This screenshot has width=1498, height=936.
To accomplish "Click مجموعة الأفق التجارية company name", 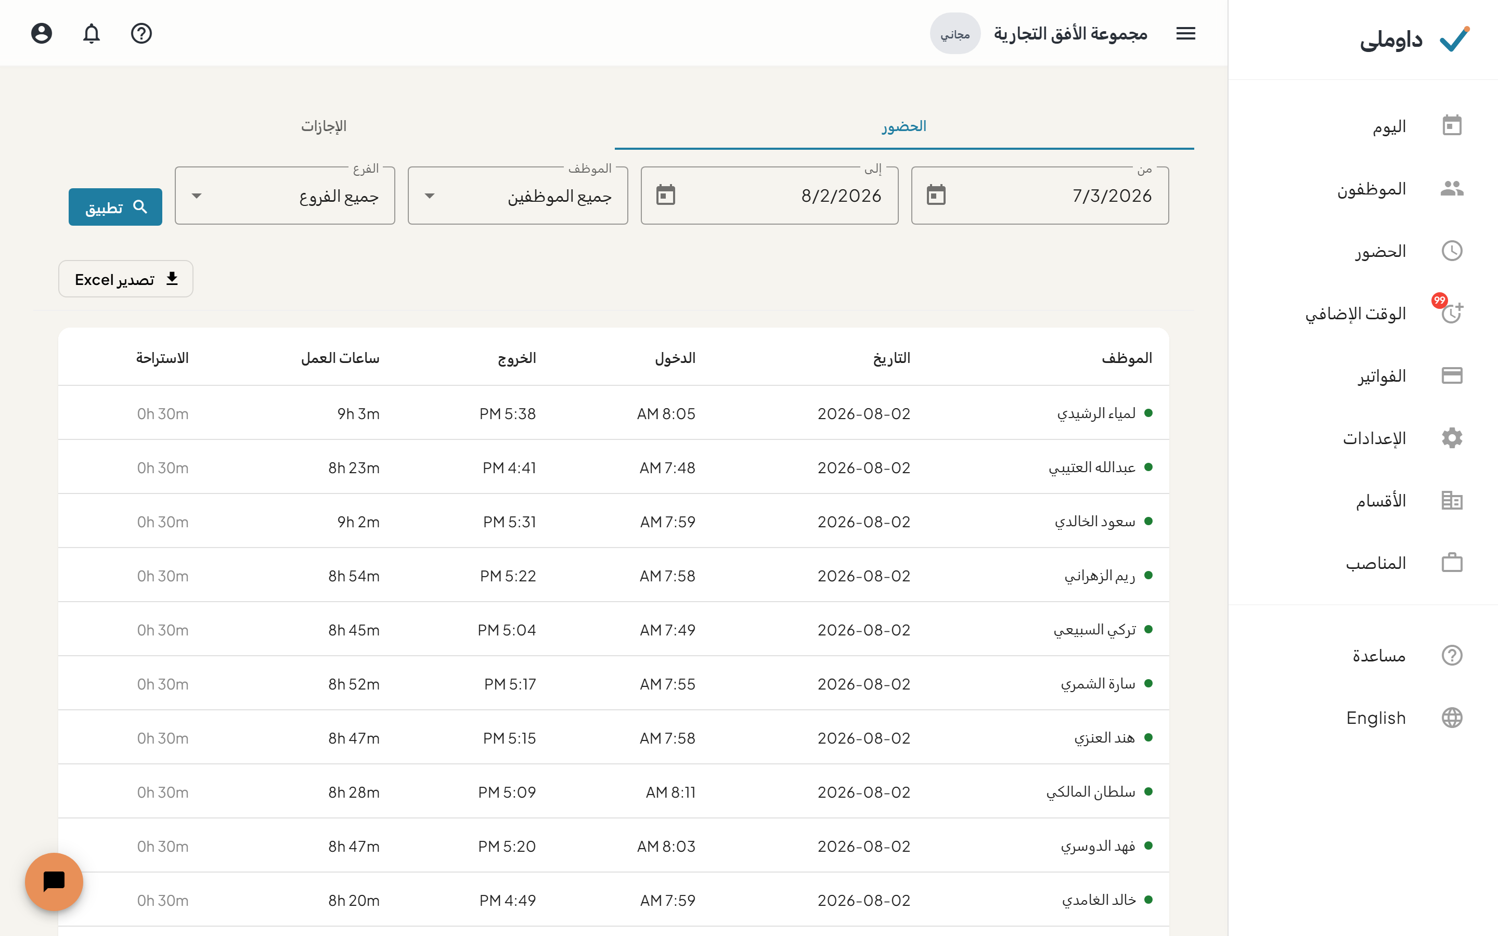I will [x=1070, y=33].
